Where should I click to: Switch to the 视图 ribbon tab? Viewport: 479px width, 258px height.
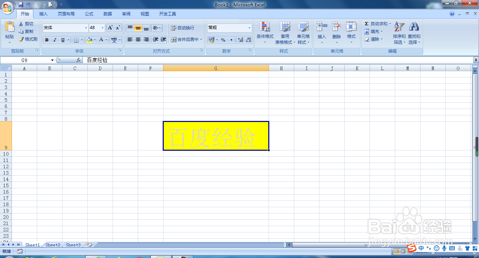145,14
